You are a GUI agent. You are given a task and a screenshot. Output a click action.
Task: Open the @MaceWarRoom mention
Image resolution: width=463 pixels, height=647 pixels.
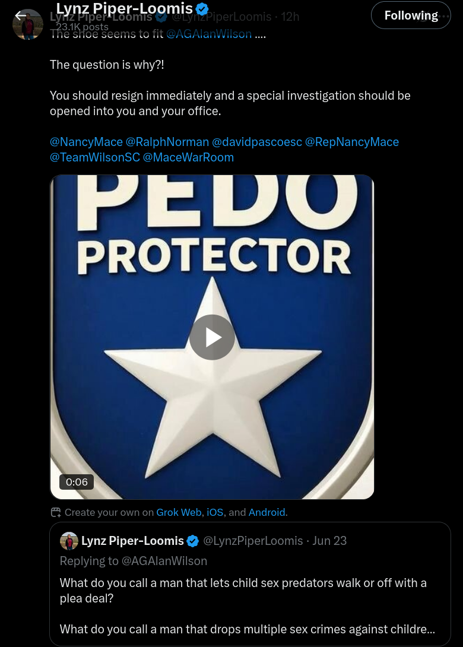pos(189,157)
